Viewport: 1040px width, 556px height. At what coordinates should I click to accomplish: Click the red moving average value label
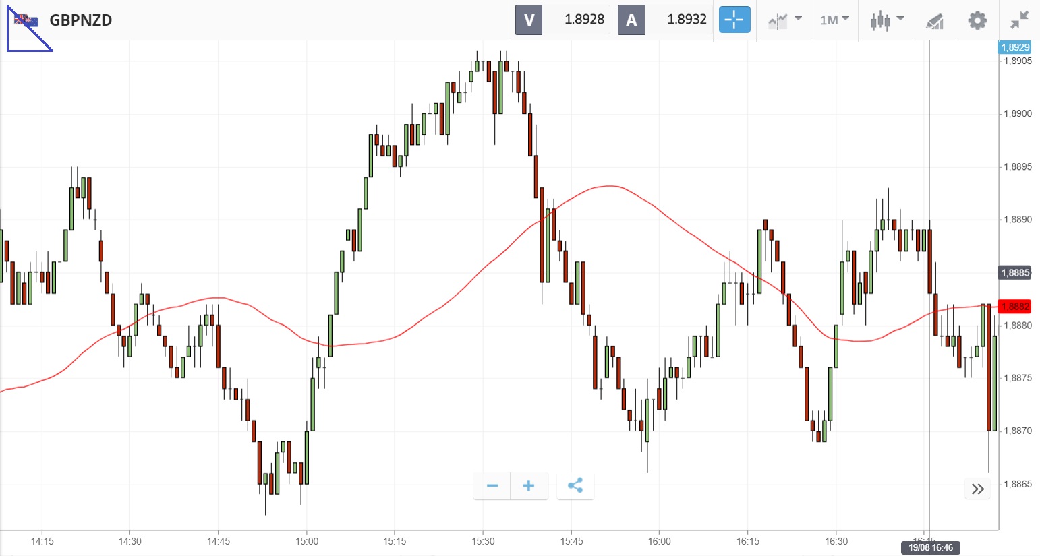1015,307
